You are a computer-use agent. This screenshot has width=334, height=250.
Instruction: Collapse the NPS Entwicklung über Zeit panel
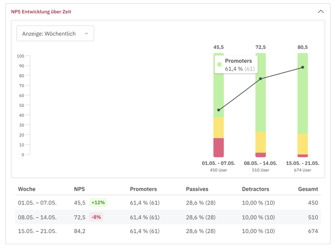321,11
